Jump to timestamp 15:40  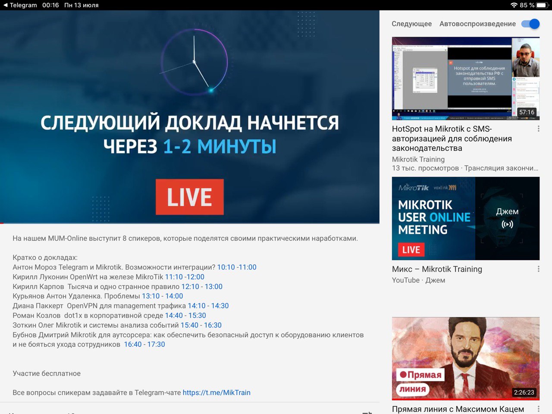pyautogui.click(x=189, y=325)
